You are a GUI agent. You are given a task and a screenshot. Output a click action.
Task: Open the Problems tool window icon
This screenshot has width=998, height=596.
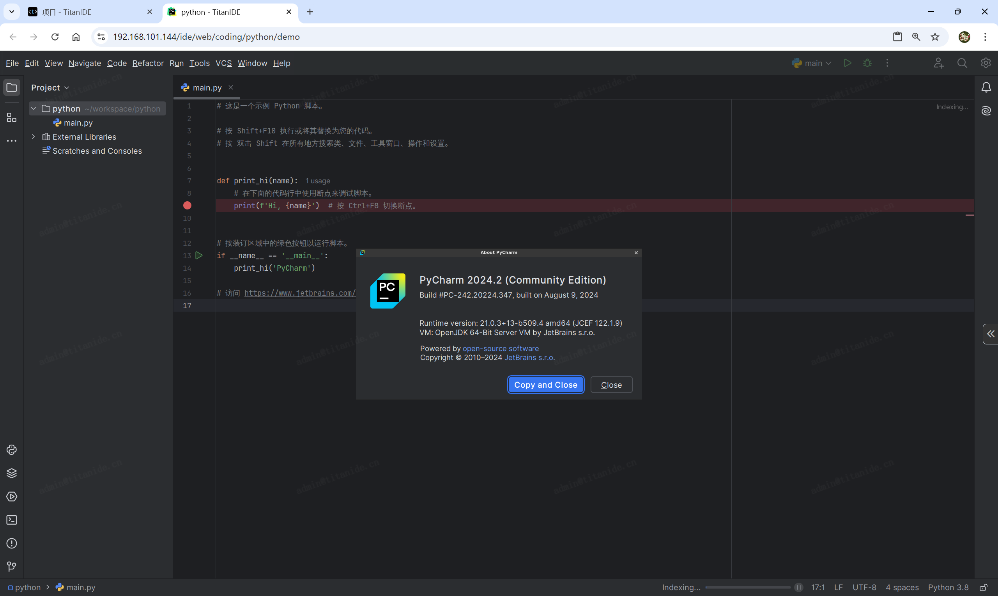click(x=12, y=543)
